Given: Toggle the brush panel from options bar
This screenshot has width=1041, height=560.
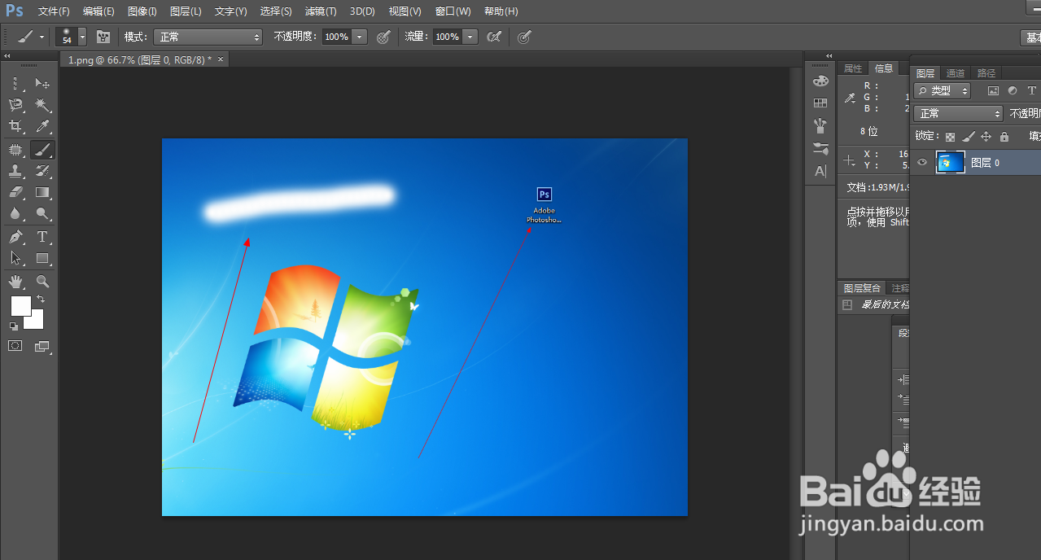Looking at the screenshot, I should [103, 37].
